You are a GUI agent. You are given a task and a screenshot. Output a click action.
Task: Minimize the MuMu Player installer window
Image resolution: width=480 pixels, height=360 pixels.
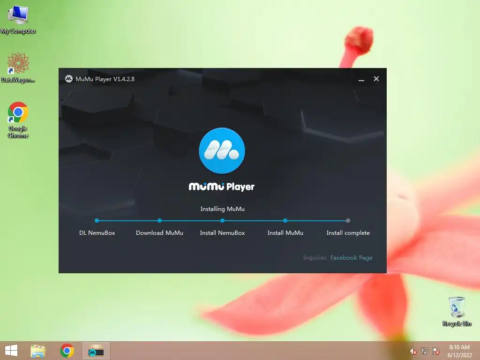click(361, 79)
